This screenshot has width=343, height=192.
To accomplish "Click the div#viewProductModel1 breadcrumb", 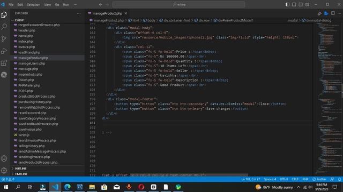I will [x=234, y=20].
